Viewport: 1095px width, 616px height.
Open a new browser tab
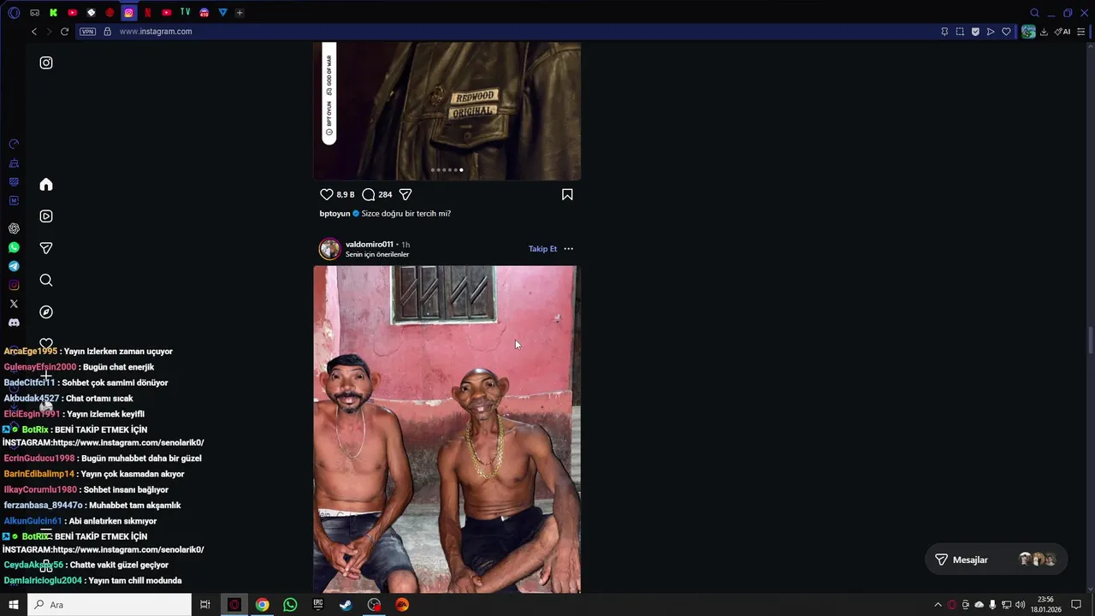tap(240, 13)
